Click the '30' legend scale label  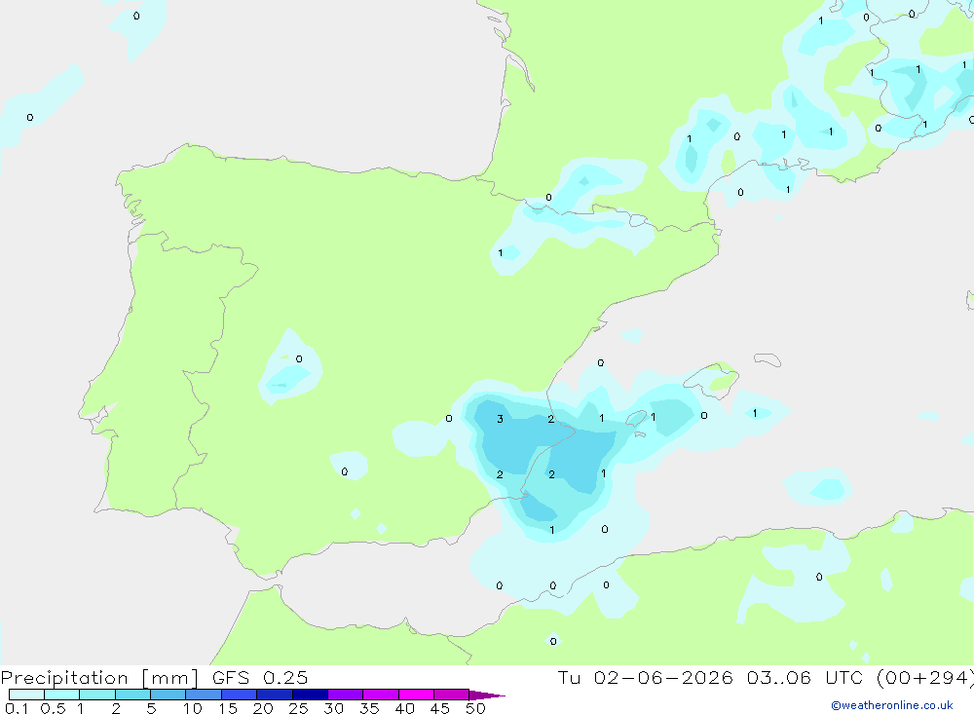(x=334, y=708)
